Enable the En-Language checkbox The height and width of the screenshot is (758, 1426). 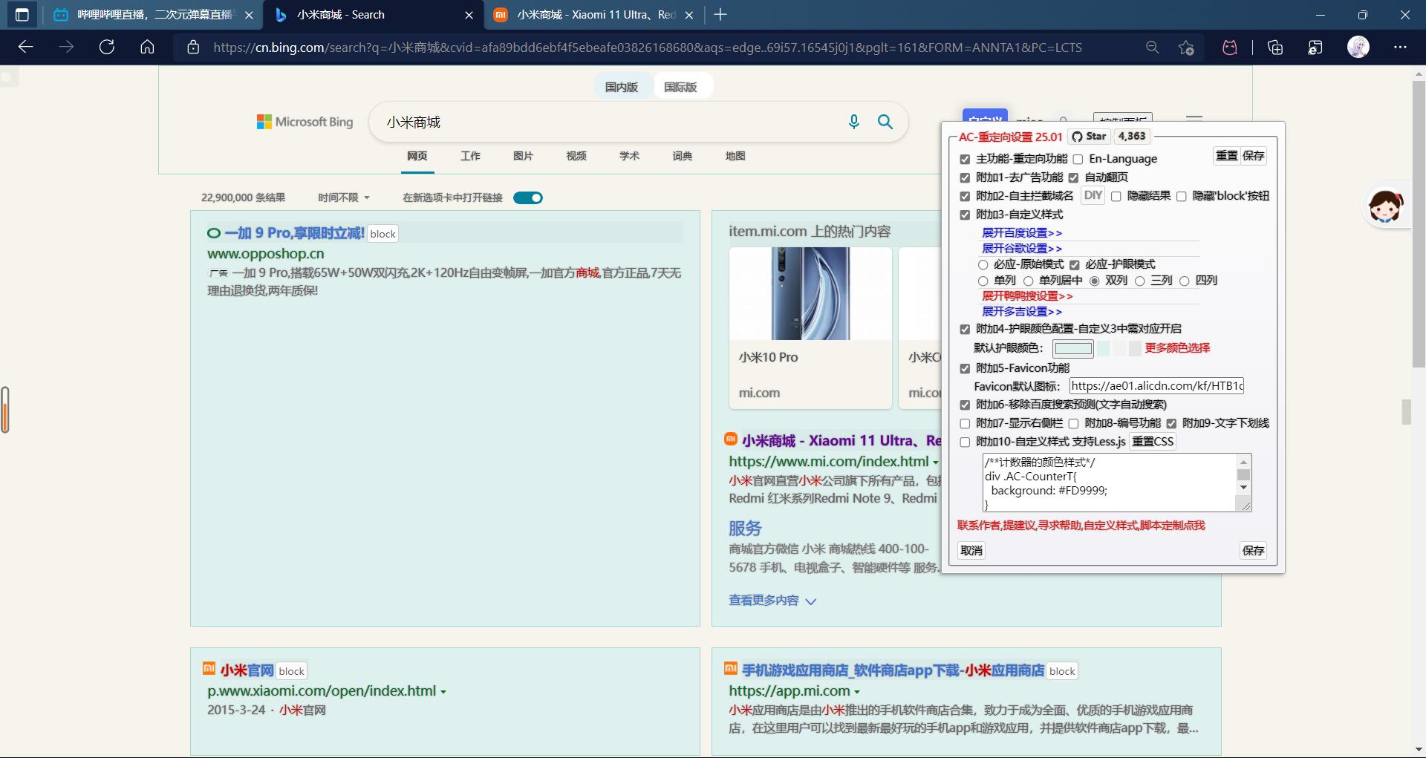point(1078,158)
